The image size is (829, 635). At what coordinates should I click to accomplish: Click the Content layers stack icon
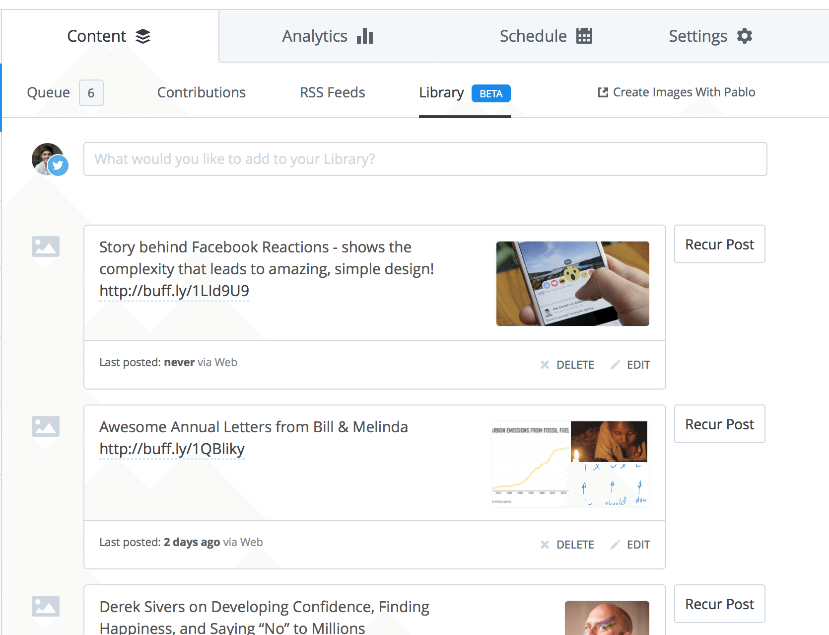click(143, 36)
